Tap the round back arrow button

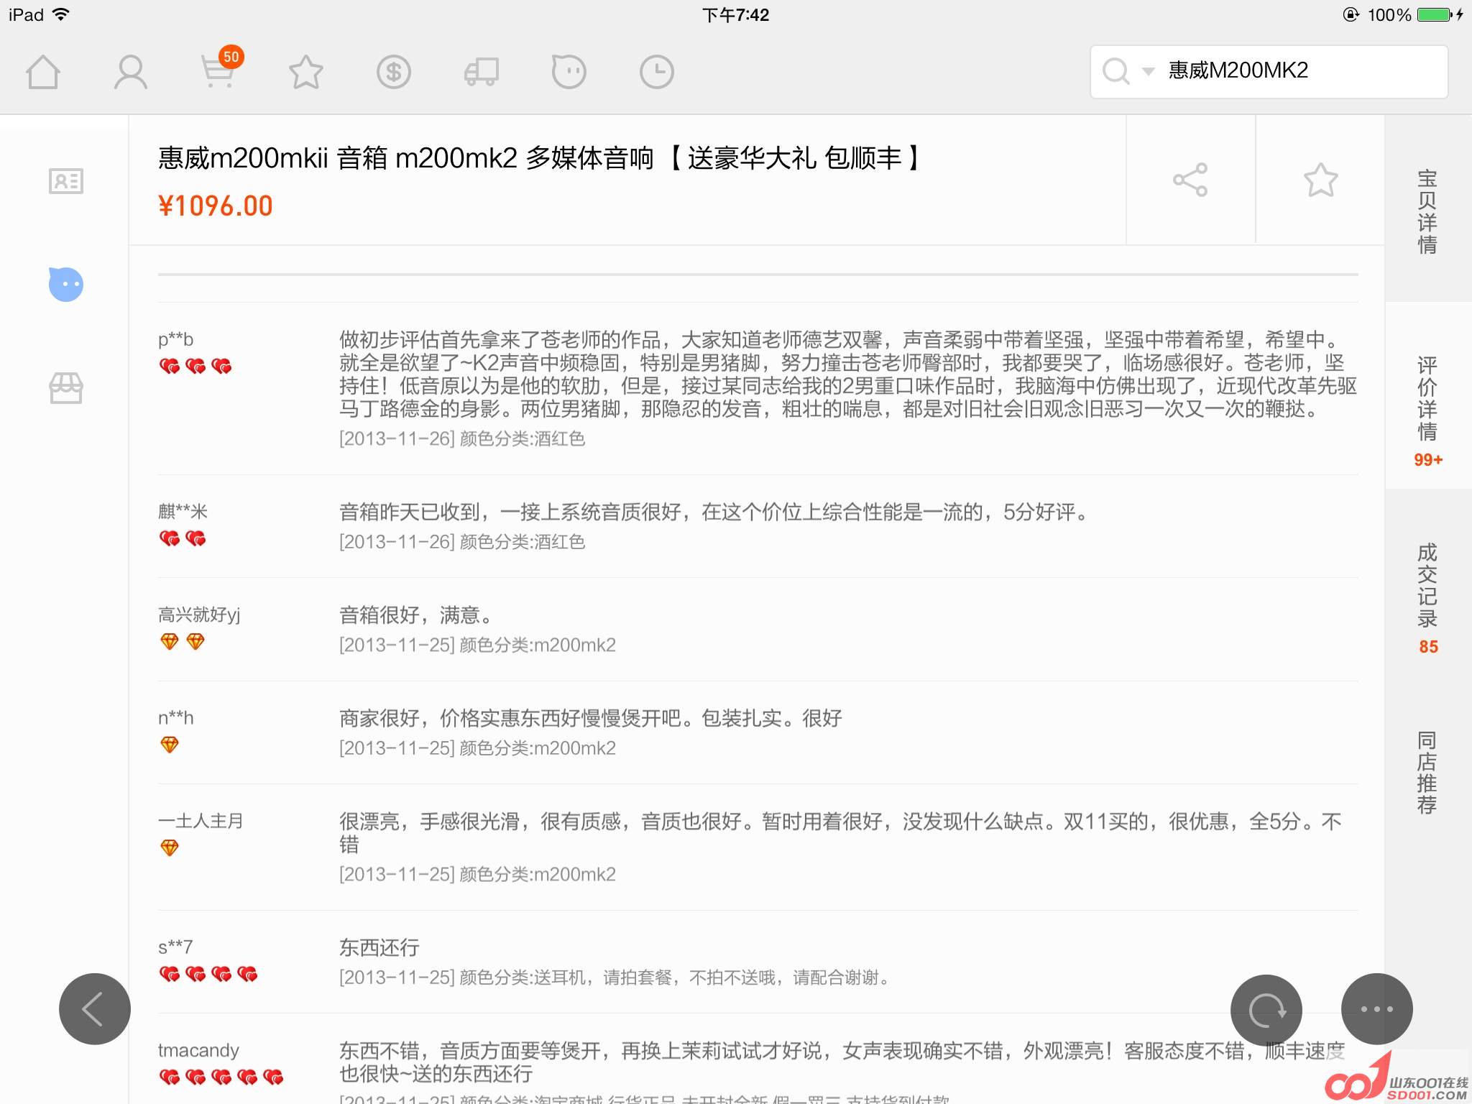pos(95,1009)
